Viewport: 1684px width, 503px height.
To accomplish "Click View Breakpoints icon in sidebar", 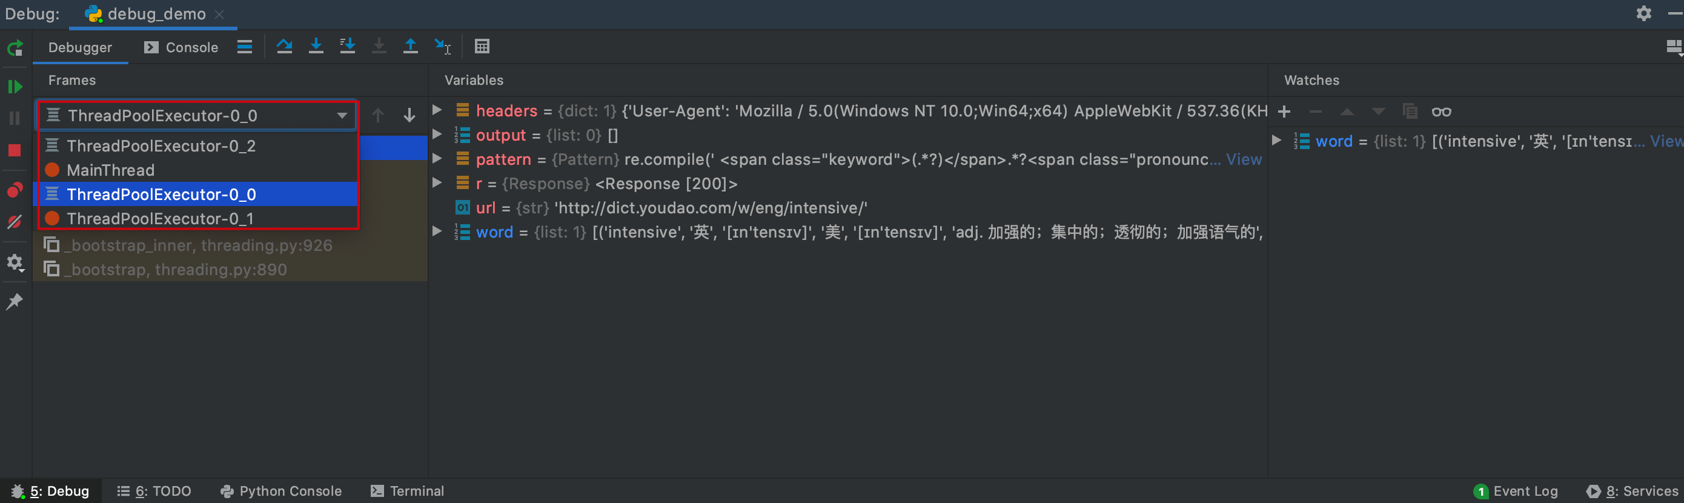I will [15, 190].
